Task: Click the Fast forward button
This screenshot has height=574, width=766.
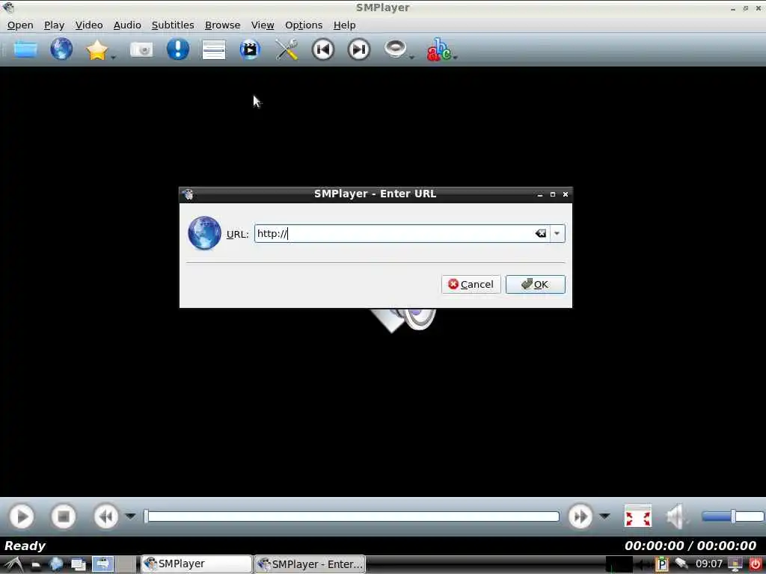Action: pos(580,516)
